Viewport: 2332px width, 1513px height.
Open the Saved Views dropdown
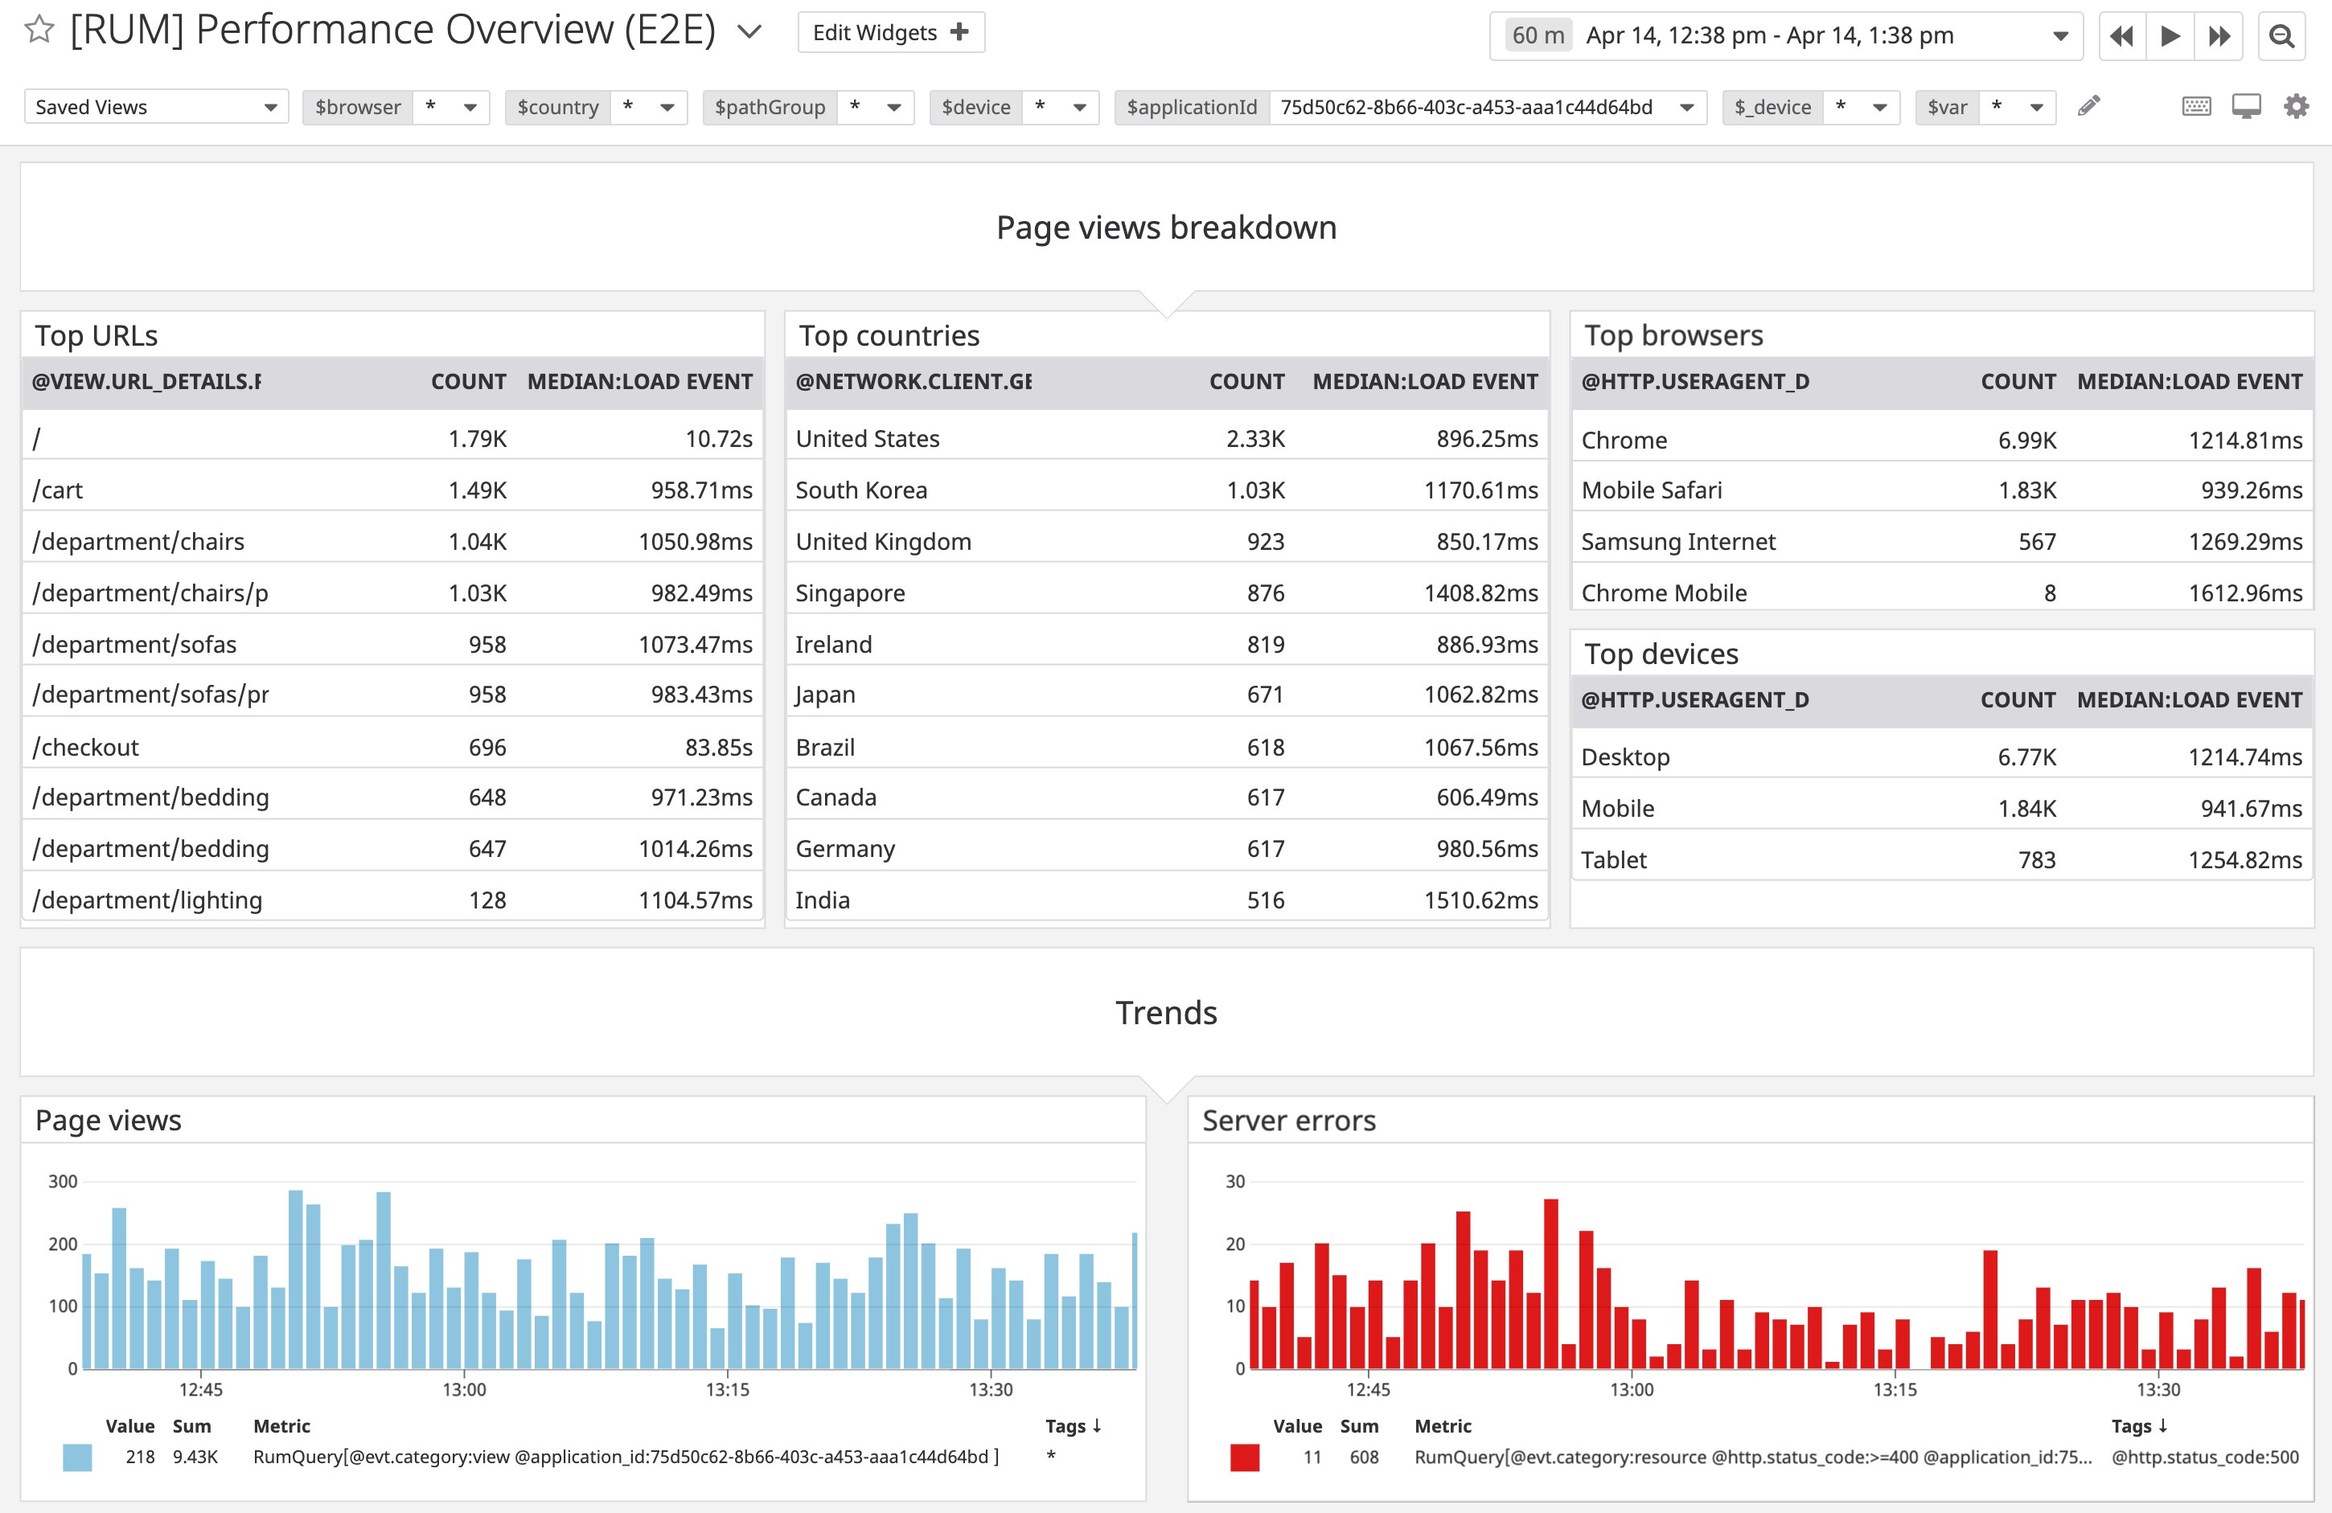coord(156,107)
